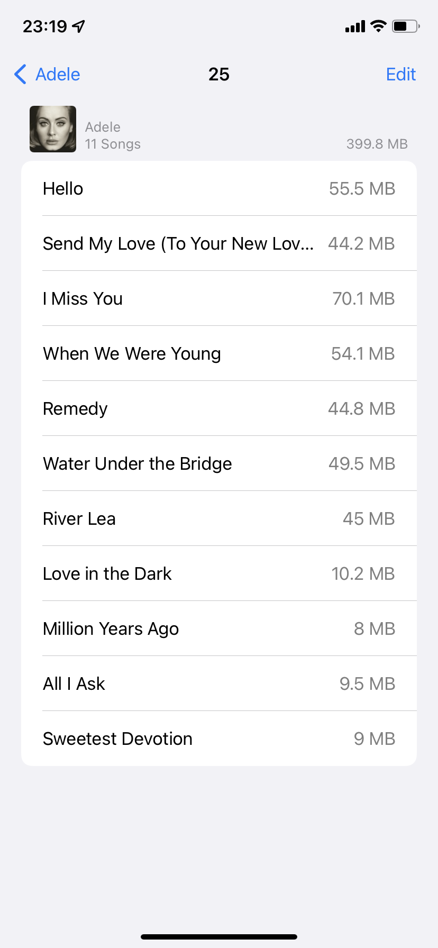Screen dimensions: 438x948
Task: Tap the location arrow icon
Action: (x=79, y=26)
